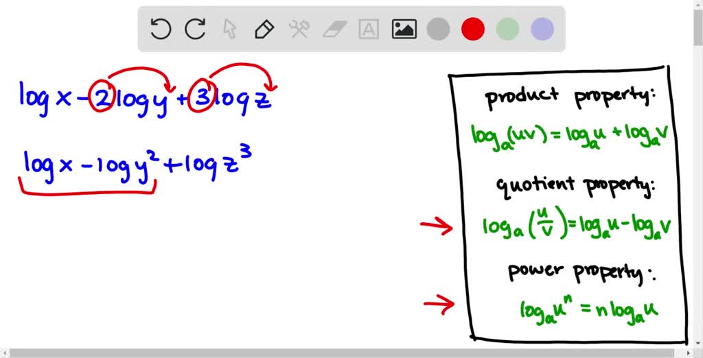Click "log z³" in second line
Screen dimensions: 703x358
pyautogui.click(x=218, y=163)
